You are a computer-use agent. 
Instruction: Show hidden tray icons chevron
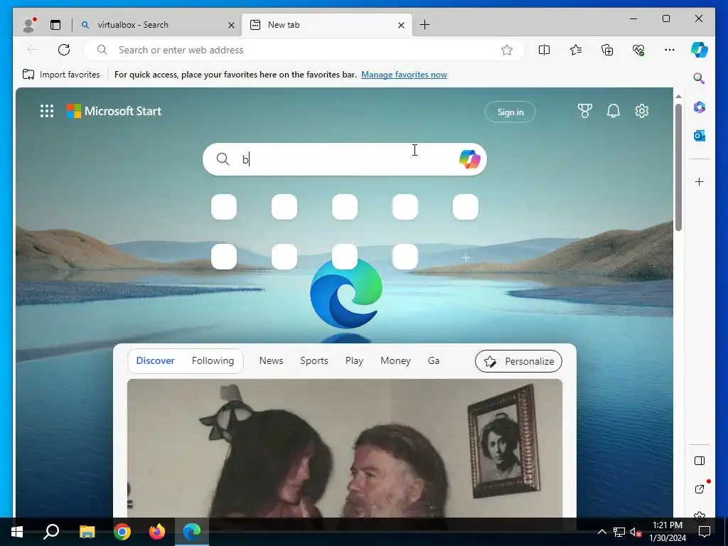coord(601,532)
